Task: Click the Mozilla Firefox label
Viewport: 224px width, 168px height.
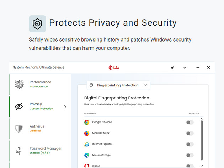Action: (x=101, y=133)
